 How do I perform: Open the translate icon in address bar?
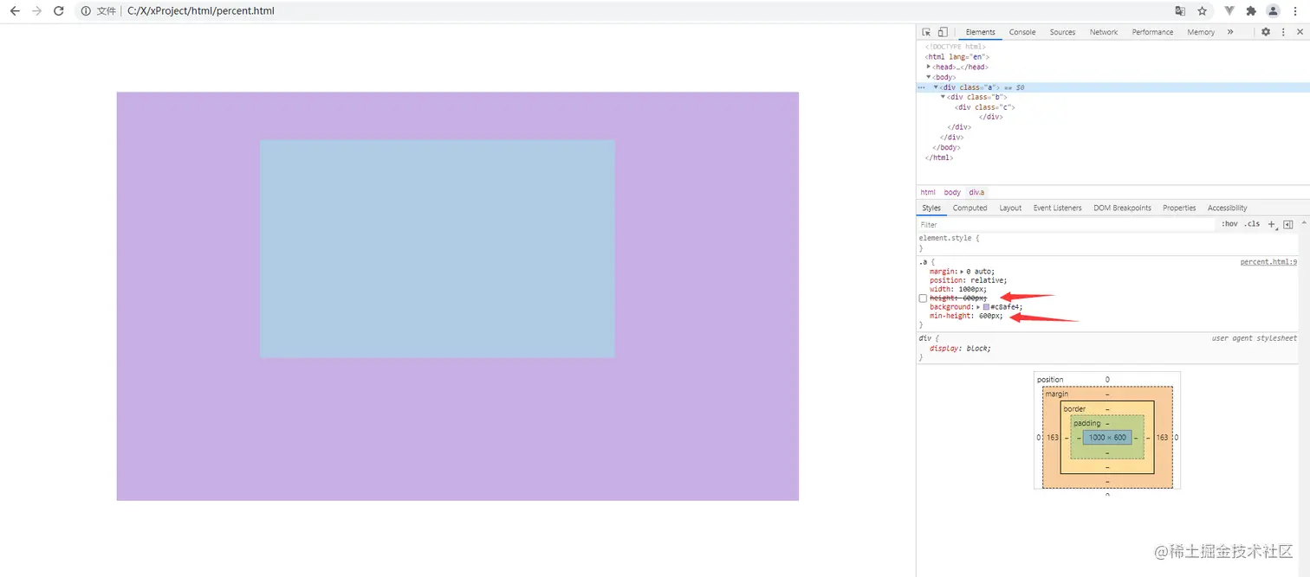point(1180,11)
